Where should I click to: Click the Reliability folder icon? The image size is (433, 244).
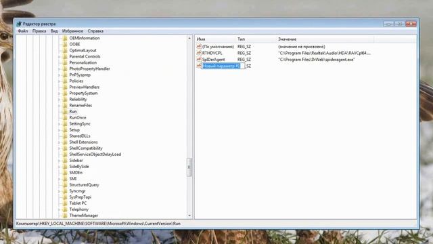point(65,100)
